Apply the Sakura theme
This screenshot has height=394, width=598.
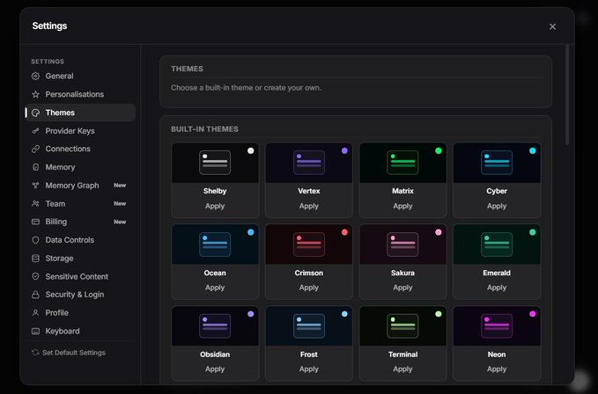pos(402,288)
